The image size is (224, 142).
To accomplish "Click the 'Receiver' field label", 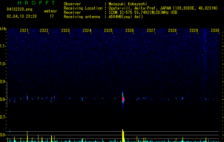I will pos(72,12).
